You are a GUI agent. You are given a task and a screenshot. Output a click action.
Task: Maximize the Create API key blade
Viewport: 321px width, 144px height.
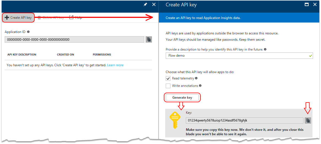coord(306,4)
